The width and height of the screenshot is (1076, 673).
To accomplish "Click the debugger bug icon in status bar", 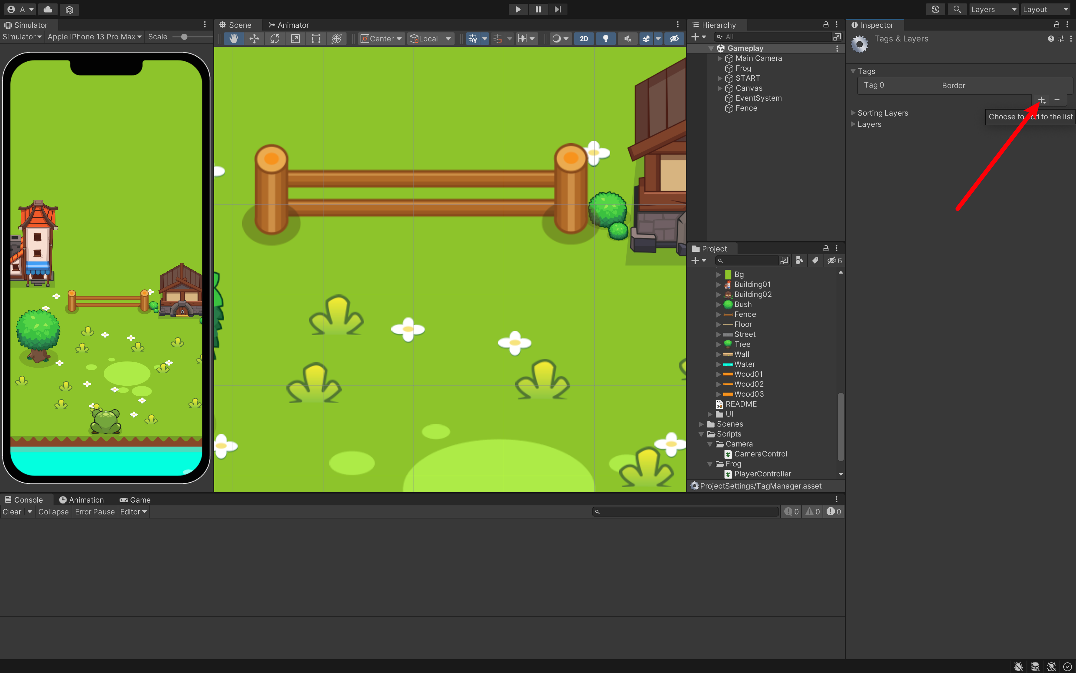I will point(1019,666).
